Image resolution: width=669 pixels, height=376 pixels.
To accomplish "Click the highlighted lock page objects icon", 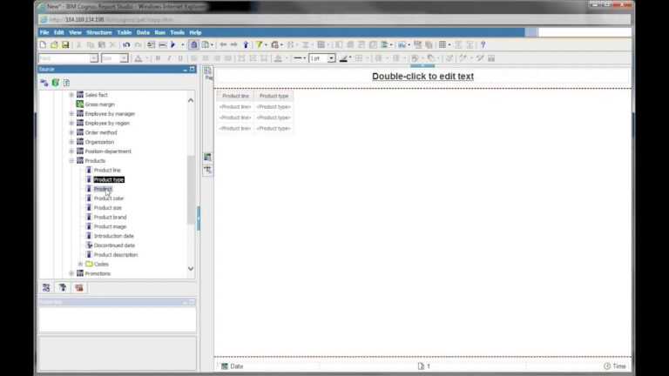I will click(193, 44).
